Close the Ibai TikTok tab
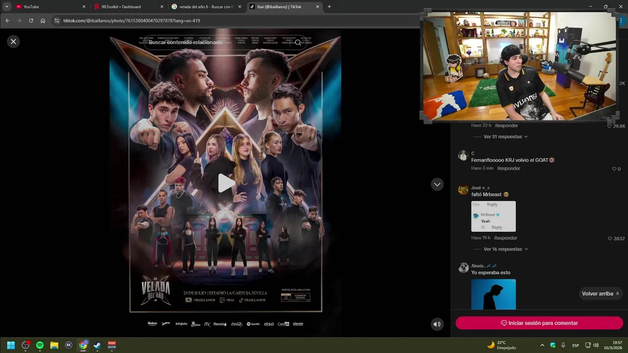The image size is (628, 353). 318,7
